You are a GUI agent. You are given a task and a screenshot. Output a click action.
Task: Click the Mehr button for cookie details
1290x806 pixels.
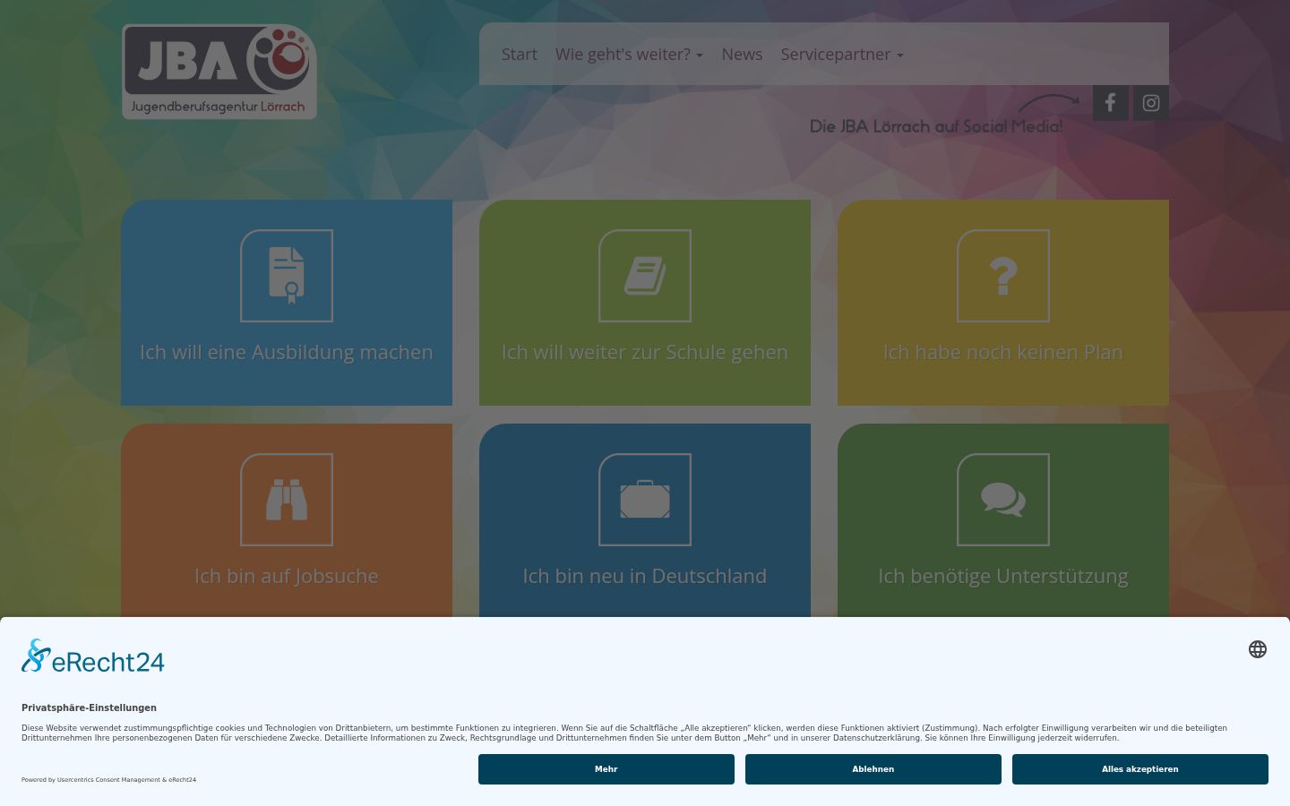(606, 769)
